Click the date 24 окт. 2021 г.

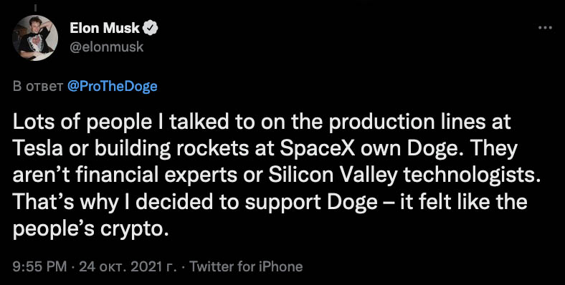(128, 266)
